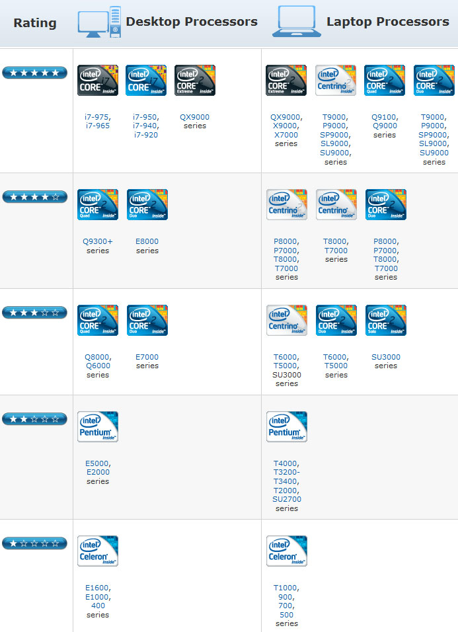Click the laptop Core 2 Duo badge above T6000, T5000

click(336, 320)
